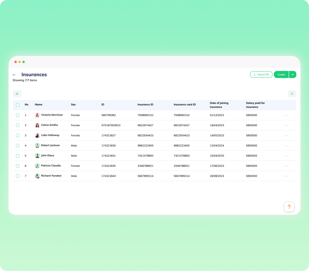Select the checkbox for John Klaus
This screenshot has height=271, width=309.
pyautogui.click(x=18, y=156)
